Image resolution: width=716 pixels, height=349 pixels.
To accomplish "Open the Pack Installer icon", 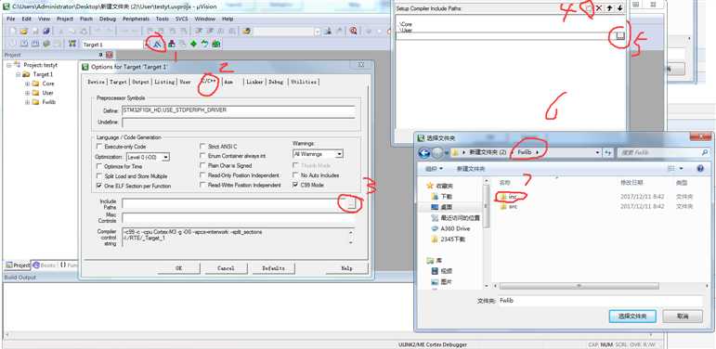I will click(x=216, y=44).
